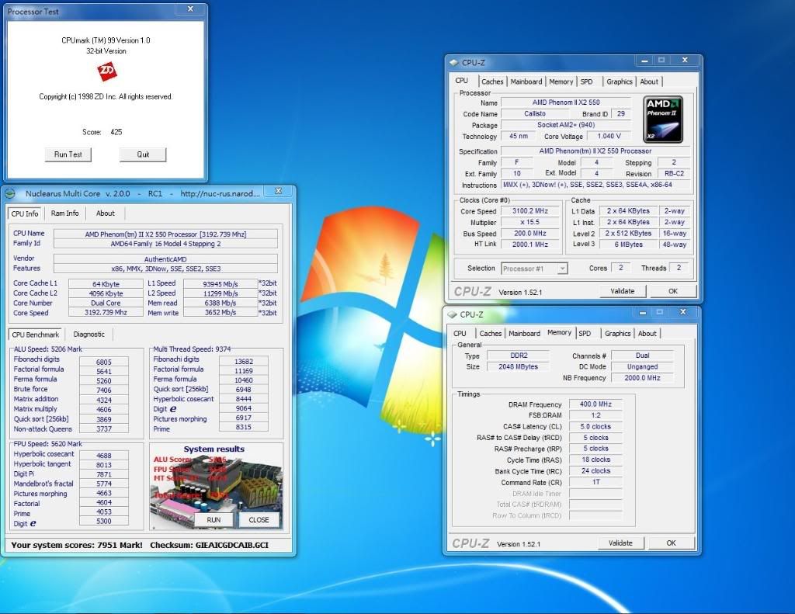Switch to Ram Info tab in Nuclearus
The image size is (795, 614).
pos(65,213)
